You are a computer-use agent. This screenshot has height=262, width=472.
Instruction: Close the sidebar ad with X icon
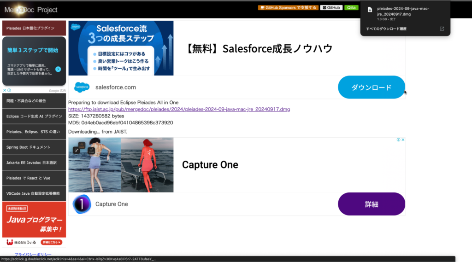coord(5,91)
